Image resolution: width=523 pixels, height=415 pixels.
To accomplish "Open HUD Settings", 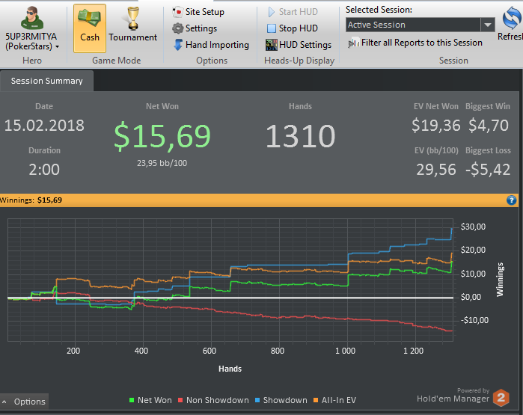I will point(299,45).
